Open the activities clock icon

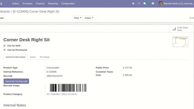point(139,3)
